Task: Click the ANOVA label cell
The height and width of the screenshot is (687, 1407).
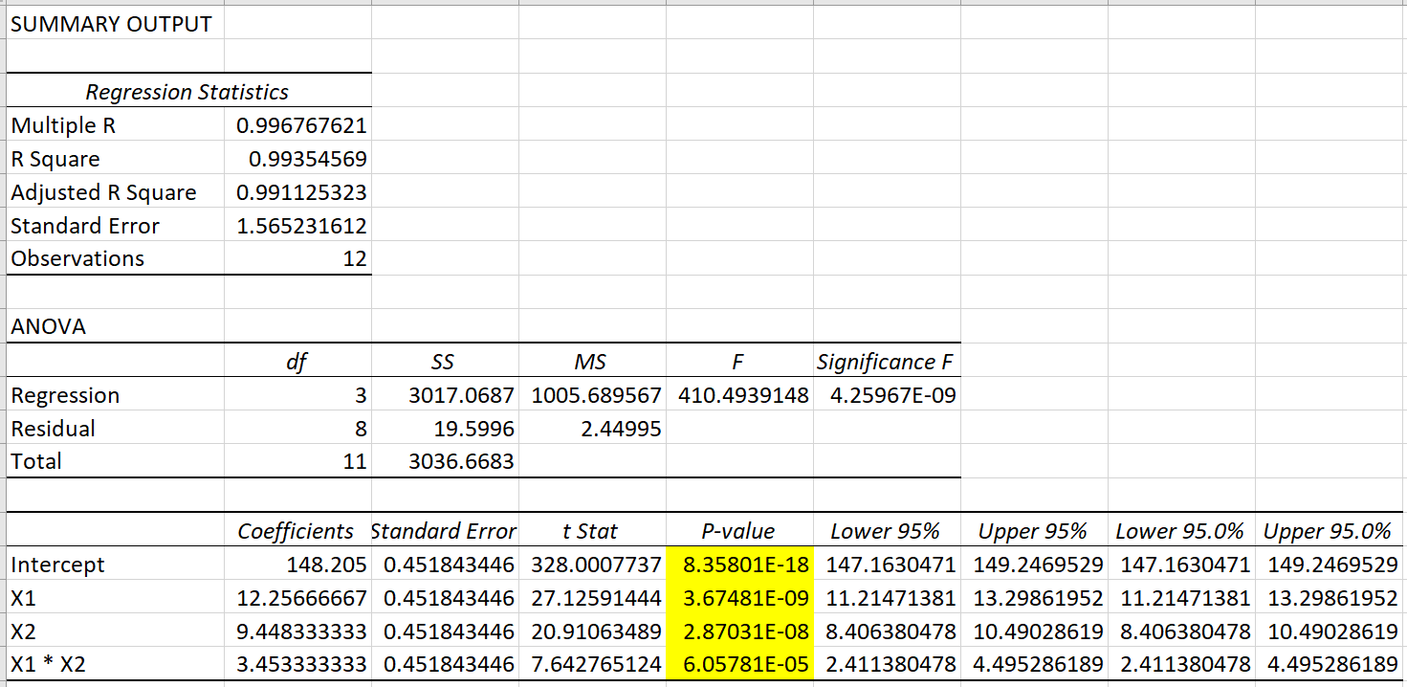Action: (x=49, y=326)
